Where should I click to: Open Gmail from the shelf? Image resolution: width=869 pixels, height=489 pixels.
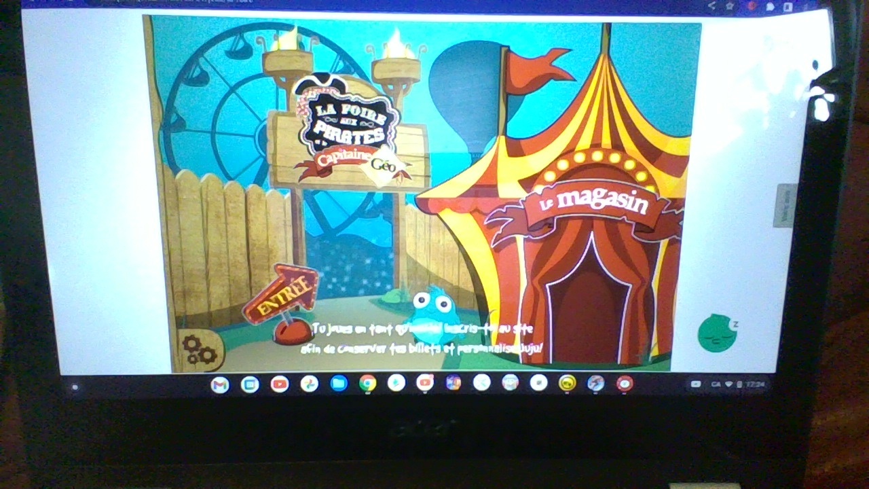coord(220,384)
